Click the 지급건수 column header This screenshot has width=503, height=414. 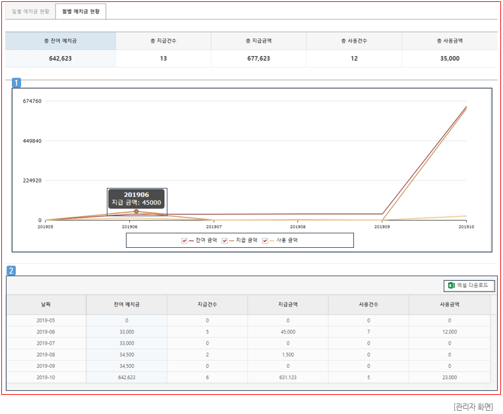click(x=207, y=305)
